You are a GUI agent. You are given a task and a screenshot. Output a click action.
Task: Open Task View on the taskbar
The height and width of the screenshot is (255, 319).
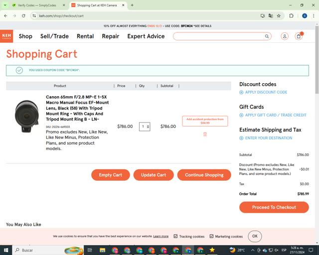90,250
